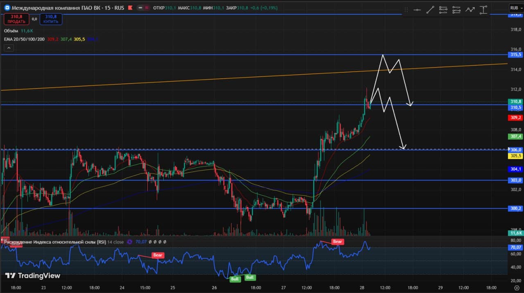
Task: Open the RUB currency dropdown
Action: click(x=514, y=8)
